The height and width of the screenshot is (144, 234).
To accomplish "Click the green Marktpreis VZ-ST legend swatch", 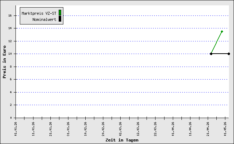I will coord(60,13).
